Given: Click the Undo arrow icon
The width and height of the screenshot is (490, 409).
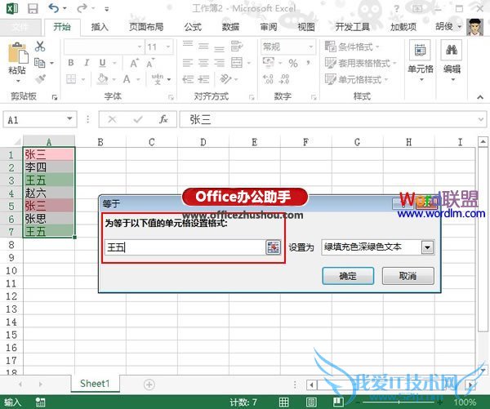Looking at the screenshot, I should (54, 8).
